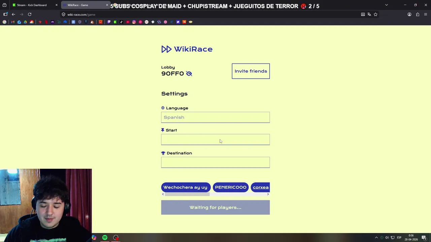Open the red star bookmark
The image size is (431, 242).
(x=40, y=22)
